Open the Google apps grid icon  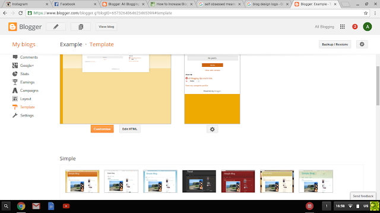342,27
